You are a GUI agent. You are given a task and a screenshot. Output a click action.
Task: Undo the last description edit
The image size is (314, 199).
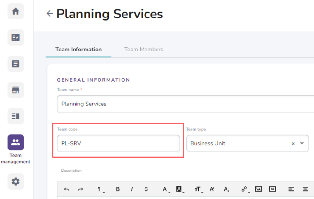point(67,189)
